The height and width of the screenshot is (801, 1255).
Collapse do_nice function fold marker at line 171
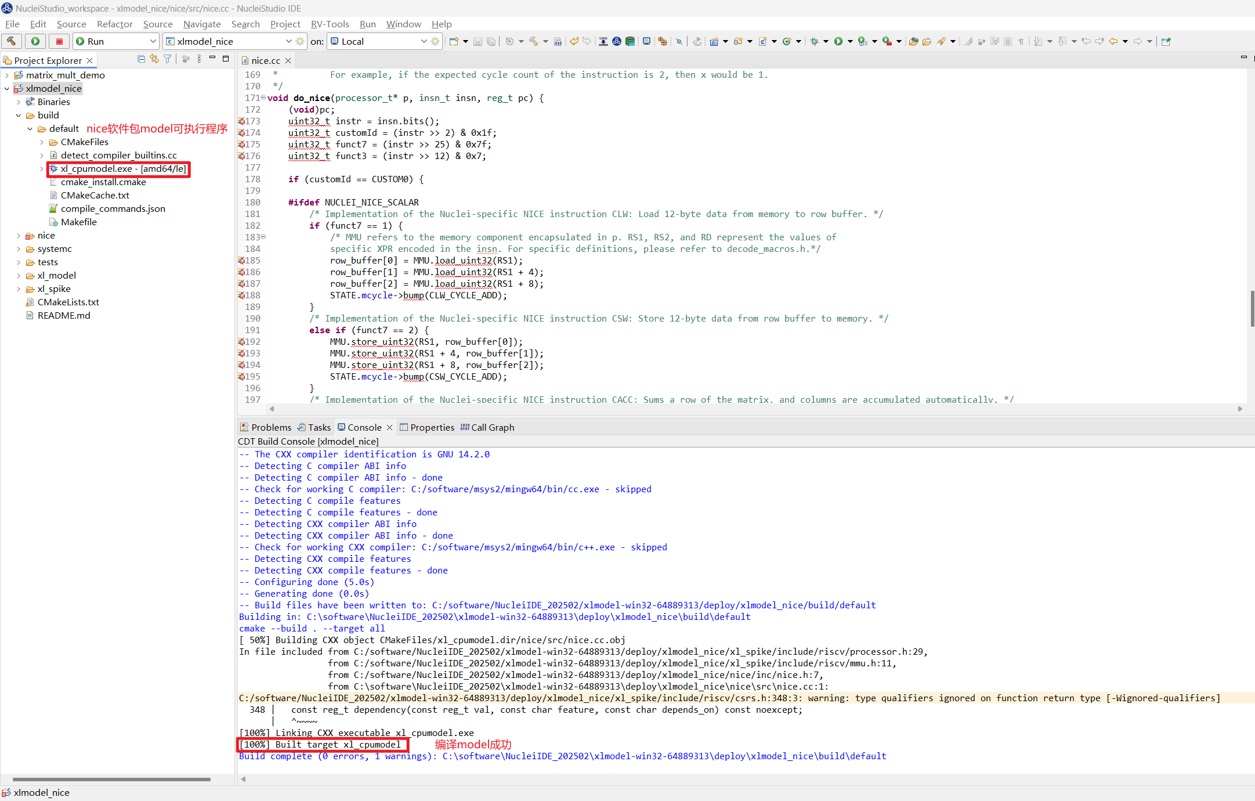[263, 98]
